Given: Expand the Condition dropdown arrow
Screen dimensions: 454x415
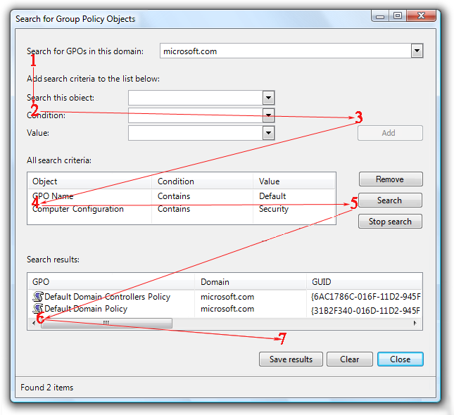Looking at the screenshot, I should [268, 115].
